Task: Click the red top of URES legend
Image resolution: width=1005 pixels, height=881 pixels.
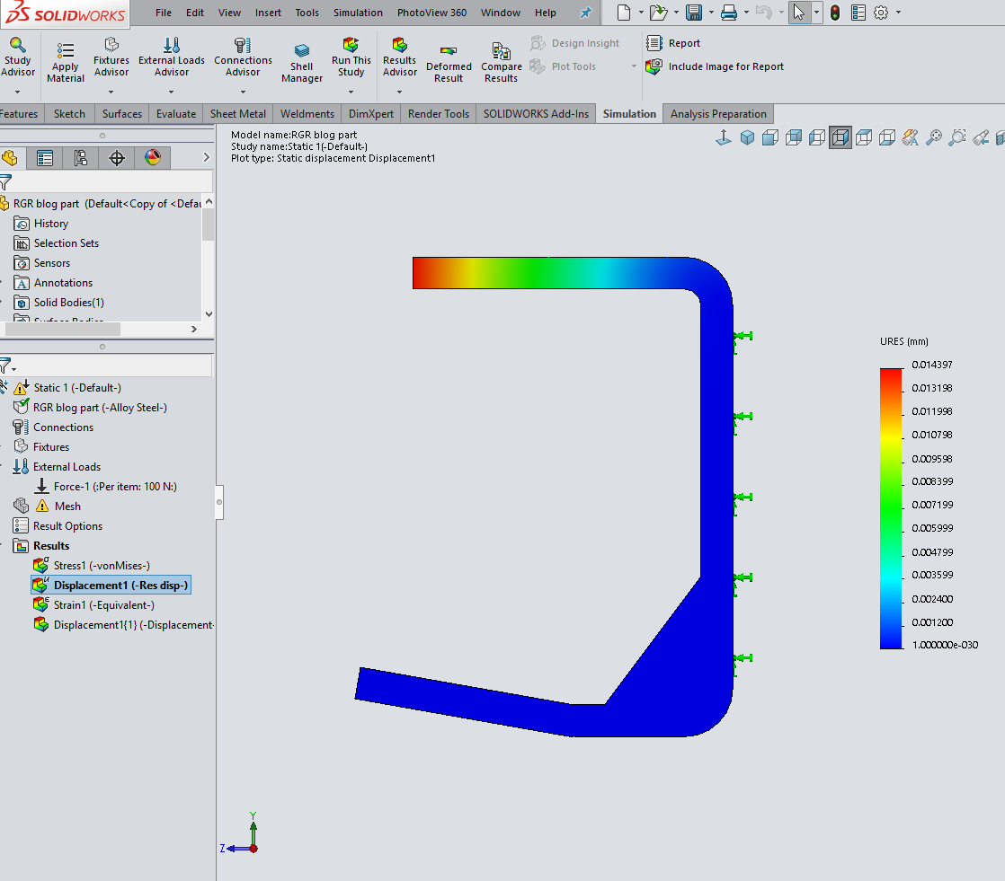Action: (x=891, y=374)
